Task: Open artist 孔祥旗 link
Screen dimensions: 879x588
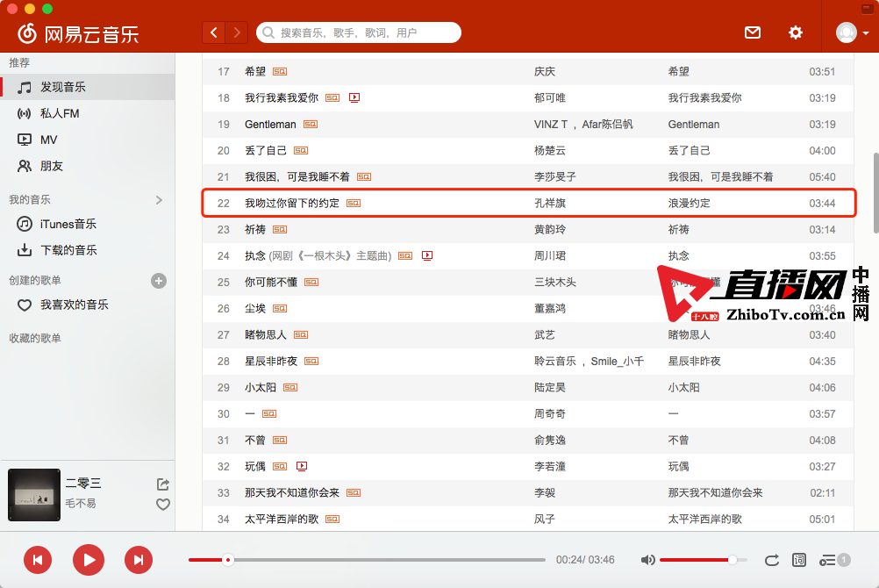Action: point(556,203)
